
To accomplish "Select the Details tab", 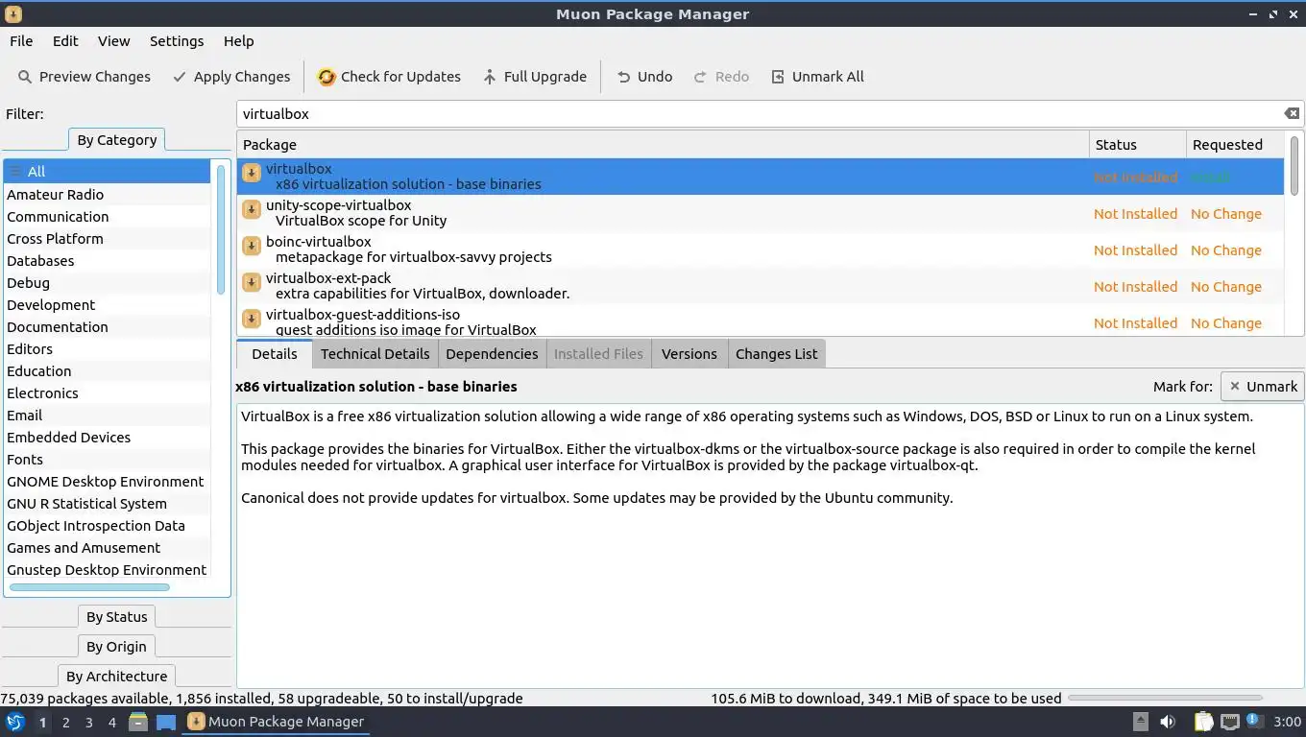I will coord(274,354).
